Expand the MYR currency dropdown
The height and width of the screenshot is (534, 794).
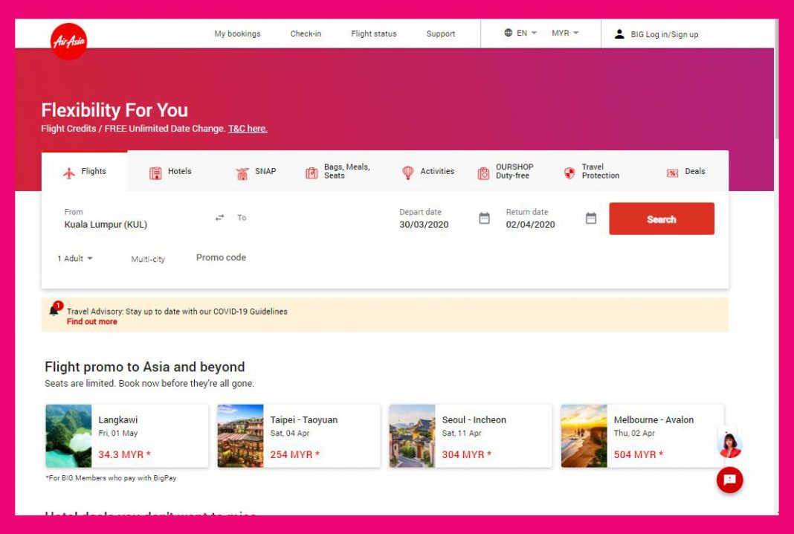[x=564, y=33]
